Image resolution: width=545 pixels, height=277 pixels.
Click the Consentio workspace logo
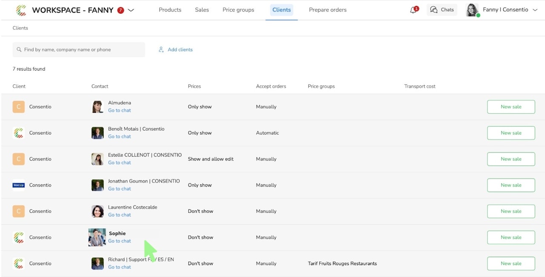[21, 10]
